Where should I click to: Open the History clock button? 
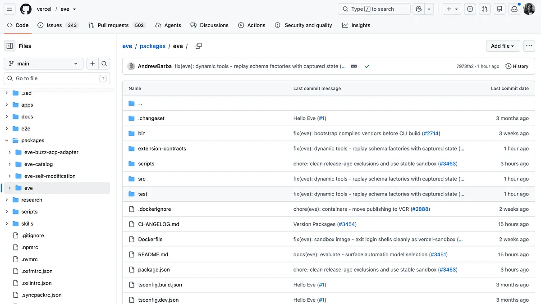(x=517, y=66)
